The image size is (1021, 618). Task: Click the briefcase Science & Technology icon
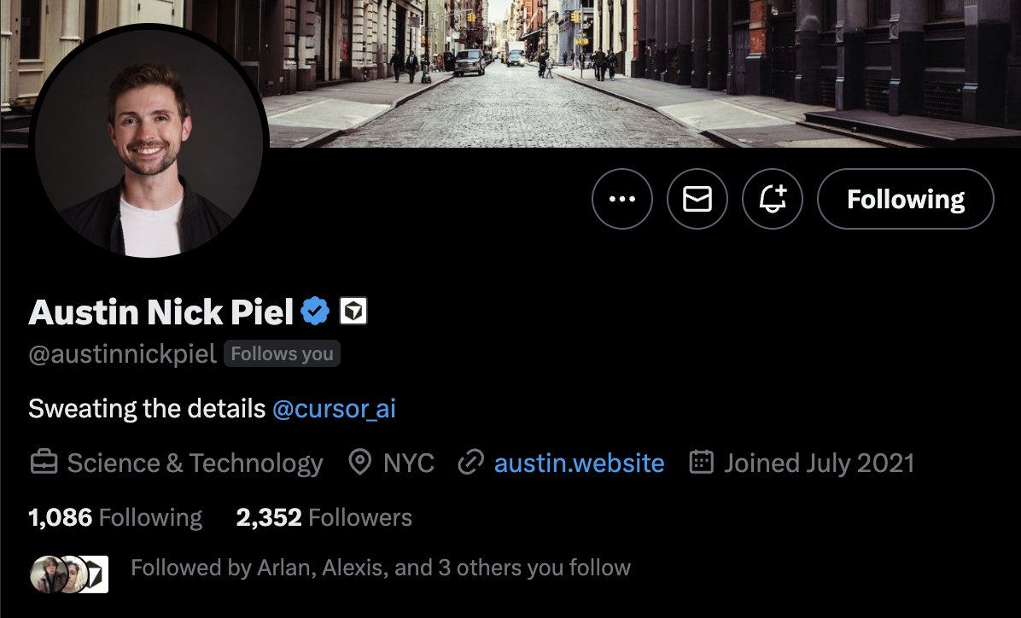pos(44,463)
